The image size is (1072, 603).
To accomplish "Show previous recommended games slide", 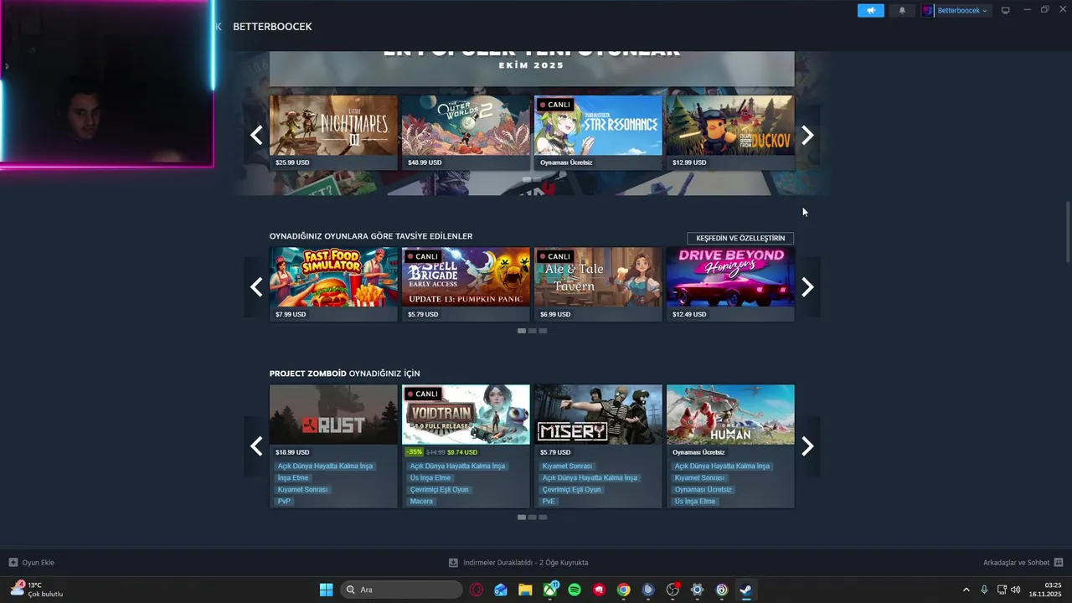I will 256,287.
